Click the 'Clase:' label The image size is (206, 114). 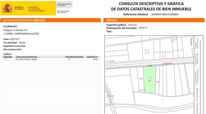[x=6, y=39]
